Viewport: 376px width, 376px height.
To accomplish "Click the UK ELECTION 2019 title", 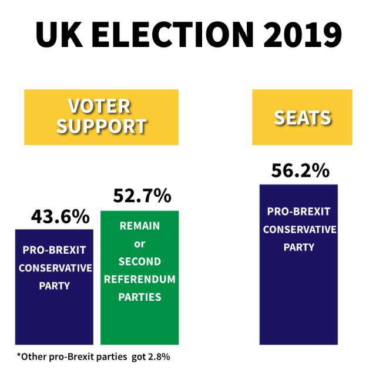I will click(x=189, y=35).
